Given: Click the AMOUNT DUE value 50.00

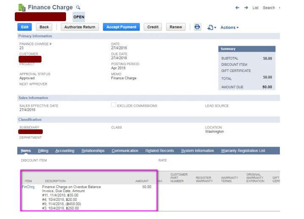Looking at the screenshot, I should 267,87.
